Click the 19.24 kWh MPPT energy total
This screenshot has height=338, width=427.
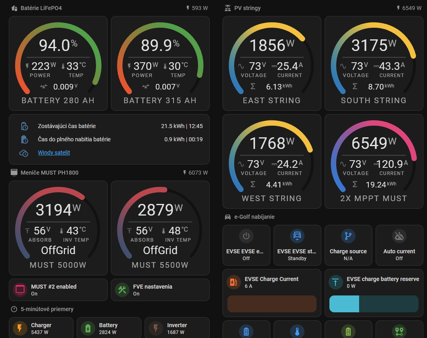click(381, 185)
